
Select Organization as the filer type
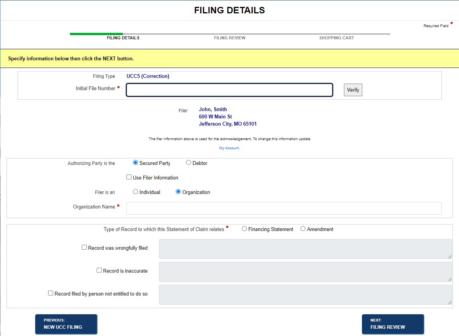point(178,192)
